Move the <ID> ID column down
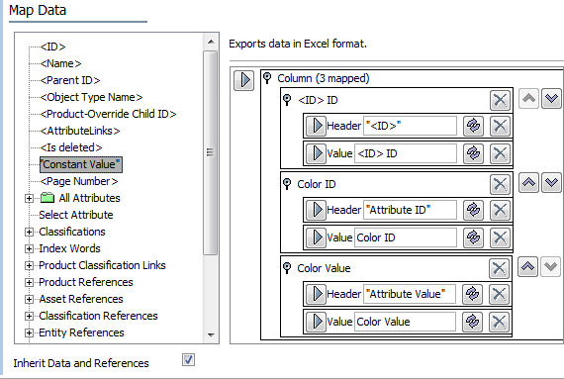564x379 pixels. click(x=551, y=99)
